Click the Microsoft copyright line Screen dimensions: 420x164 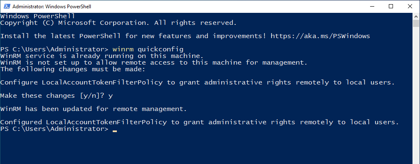click(119, 23)
